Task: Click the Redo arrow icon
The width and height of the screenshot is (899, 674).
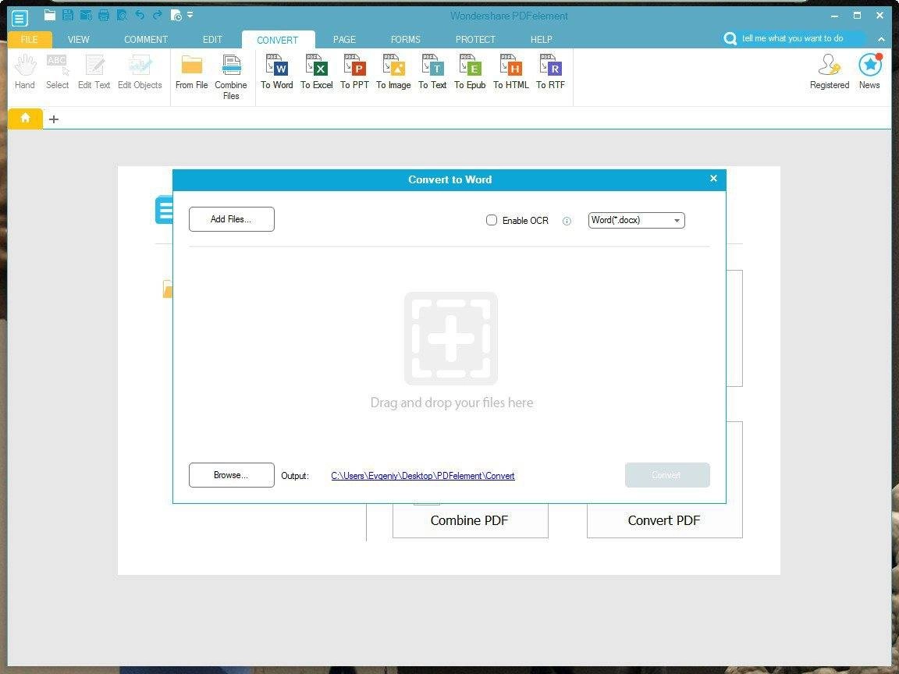Action: pyautogui.click(x=158, y=15)
